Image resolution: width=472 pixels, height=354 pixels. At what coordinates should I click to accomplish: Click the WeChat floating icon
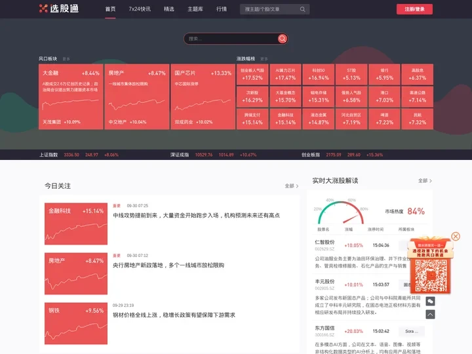click(x=430, y=301)
